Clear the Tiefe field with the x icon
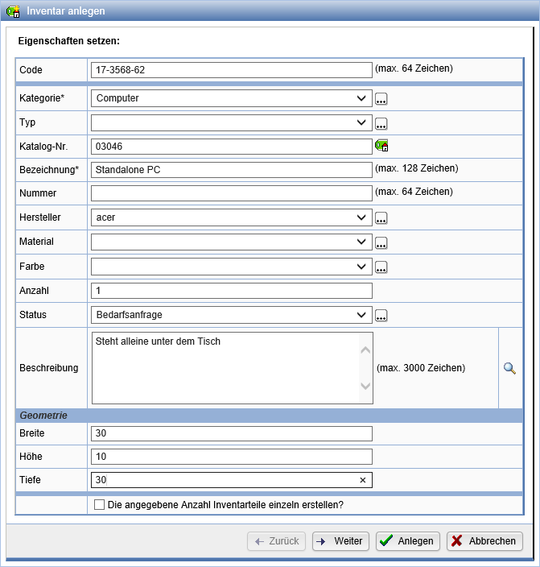 pyautogui.click(x=362, y=480)
